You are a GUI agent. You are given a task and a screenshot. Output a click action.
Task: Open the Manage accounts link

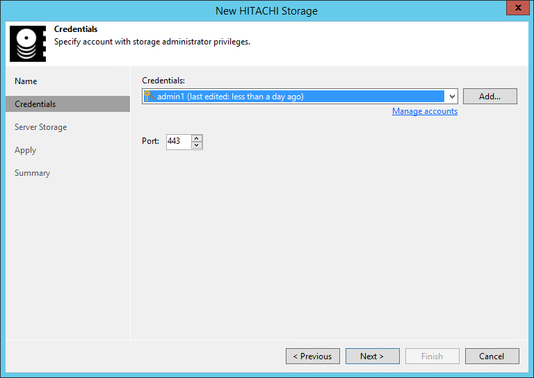(424, 111)
